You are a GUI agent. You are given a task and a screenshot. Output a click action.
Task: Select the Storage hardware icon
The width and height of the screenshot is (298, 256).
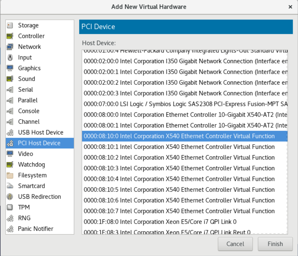click(10, 25)
